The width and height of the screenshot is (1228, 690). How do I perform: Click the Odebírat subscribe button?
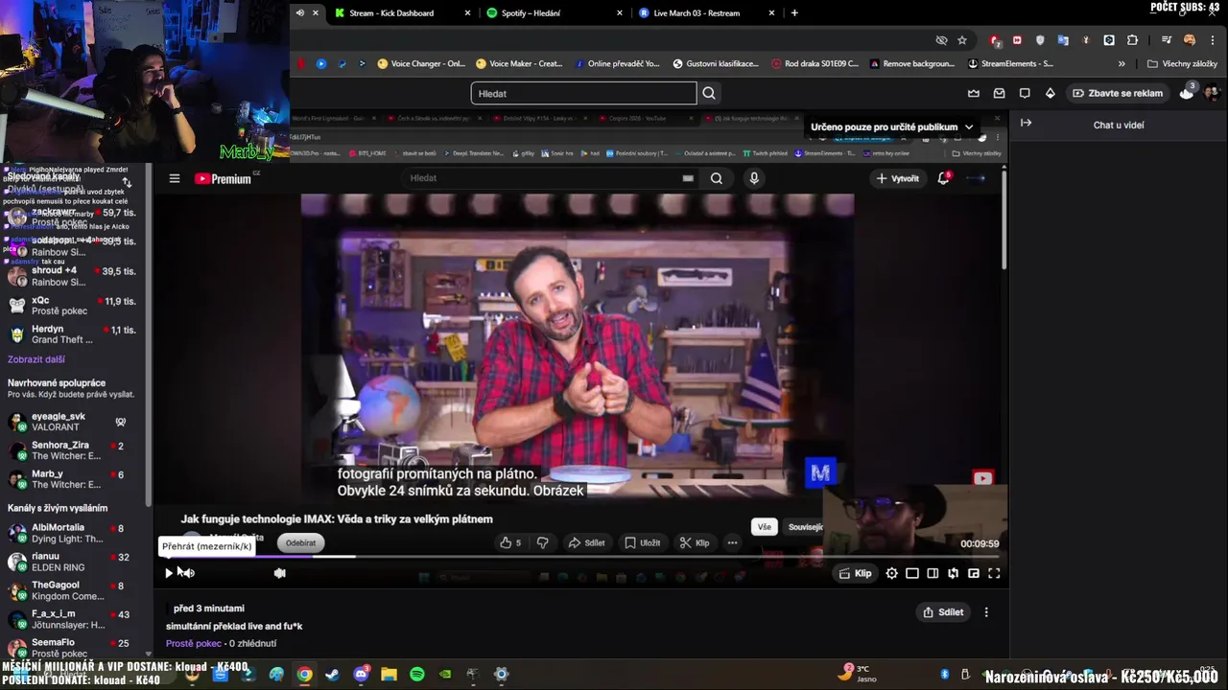click(x=300, y=542)
